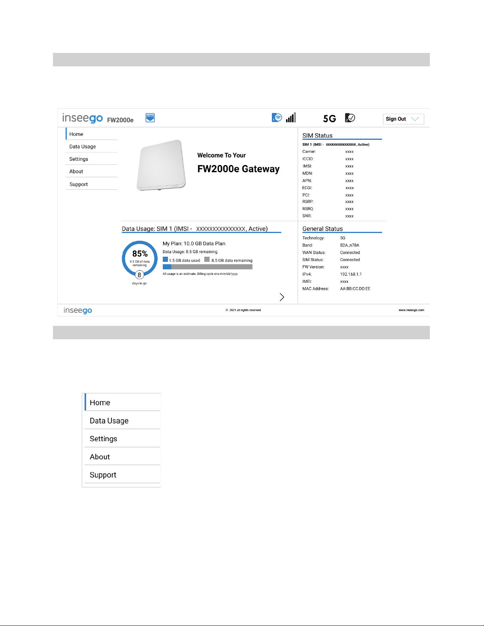Open Home in the web UI sidebar
484x626 pixels.
pos(92,134)
